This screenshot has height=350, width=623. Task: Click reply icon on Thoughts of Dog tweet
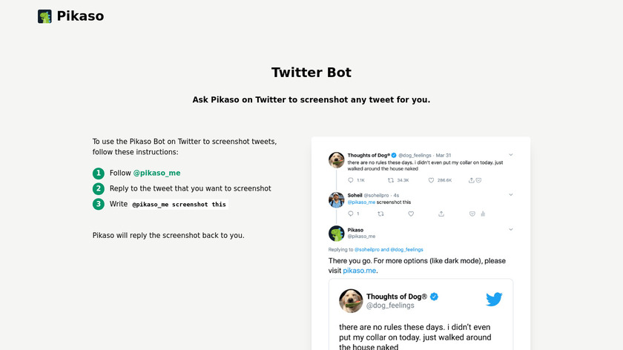point(351,180)
